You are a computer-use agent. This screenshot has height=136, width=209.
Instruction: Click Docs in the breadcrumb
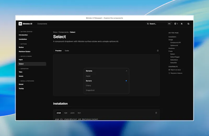[55, 32]
